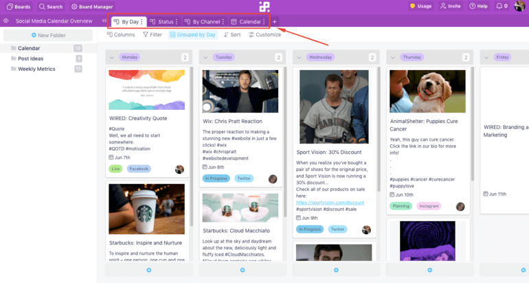Collapse the Wednesday column
529x283 pixels.
click(x=299, y=57)
